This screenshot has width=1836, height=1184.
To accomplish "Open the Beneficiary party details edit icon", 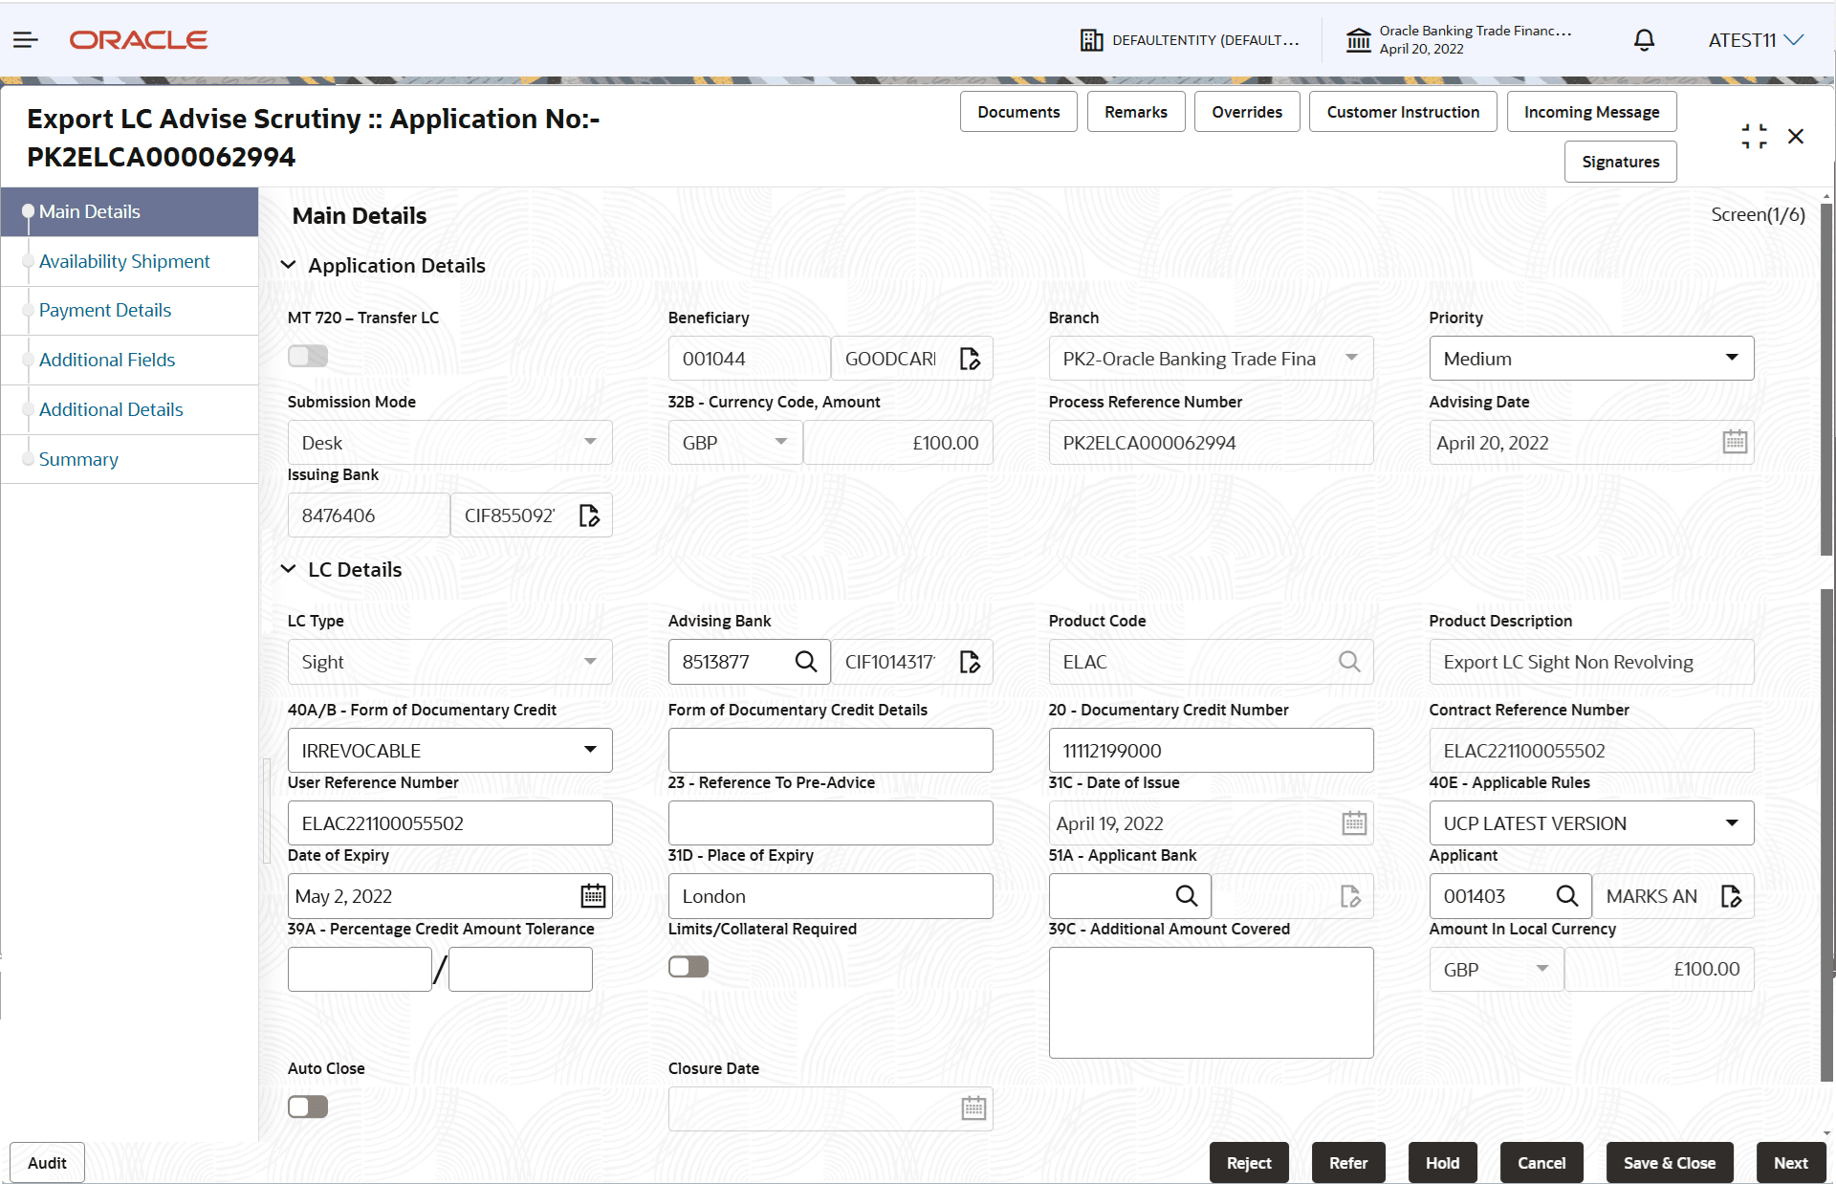I will click(x=971, y=358).
